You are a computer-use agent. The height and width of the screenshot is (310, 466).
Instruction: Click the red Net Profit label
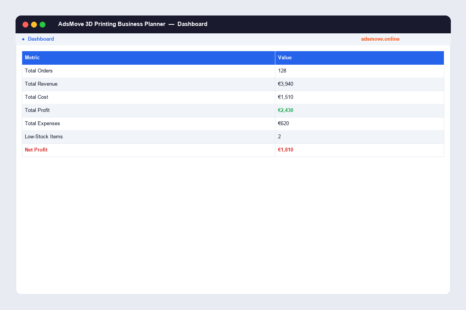click(x=36, y=150)
